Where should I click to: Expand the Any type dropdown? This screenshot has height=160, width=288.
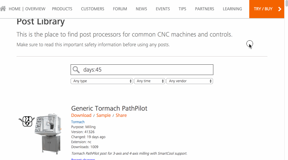click(102, 81)
